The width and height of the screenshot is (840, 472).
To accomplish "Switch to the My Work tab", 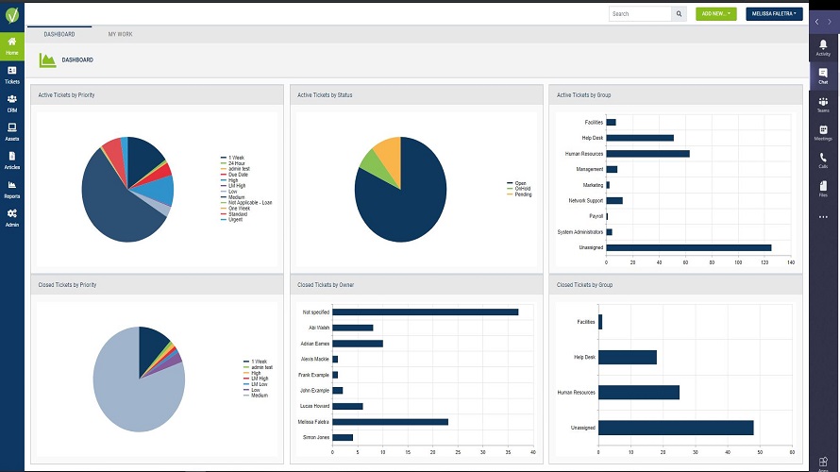I will click(120, 34).
